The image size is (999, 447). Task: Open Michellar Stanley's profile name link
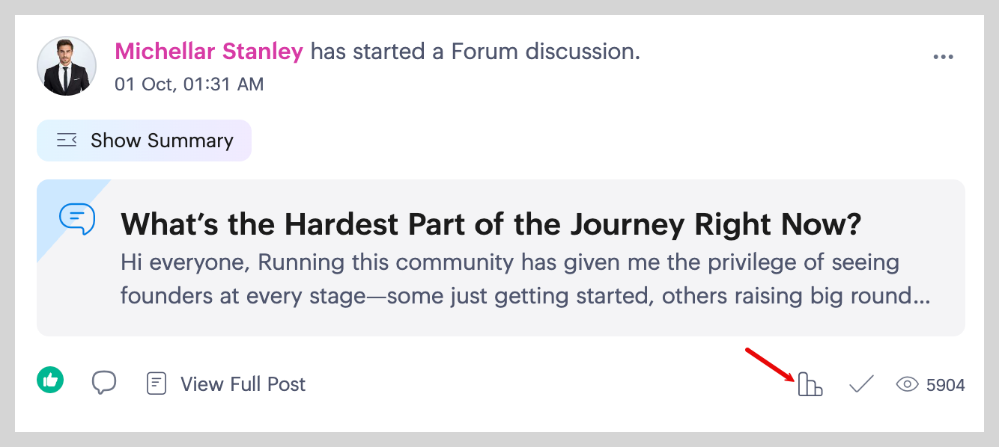208,52
